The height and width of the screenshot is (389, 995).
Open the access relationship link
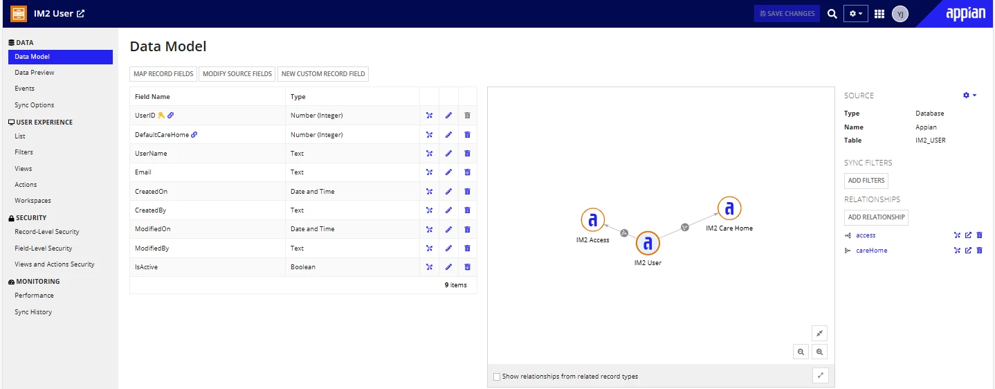pos(866,235)
